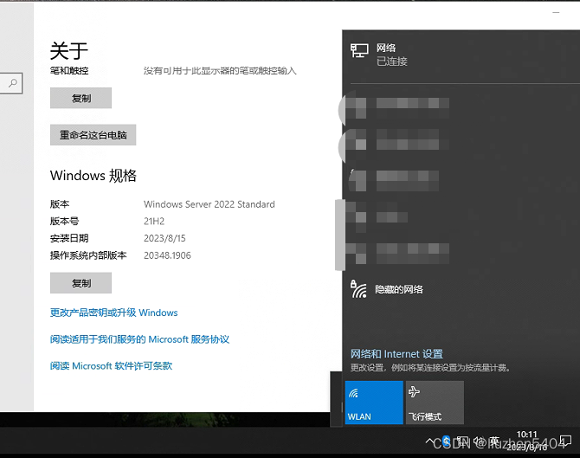Click 复制 button under Windows 规格
Screen dimensions: 580x458
pos(81,283)
